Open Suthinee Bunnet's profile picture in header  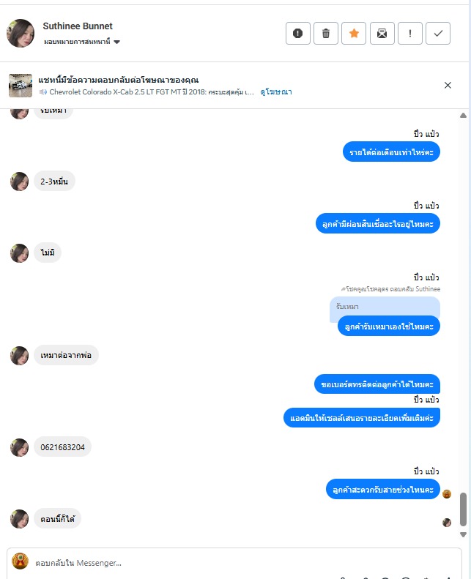pos(21,33)
